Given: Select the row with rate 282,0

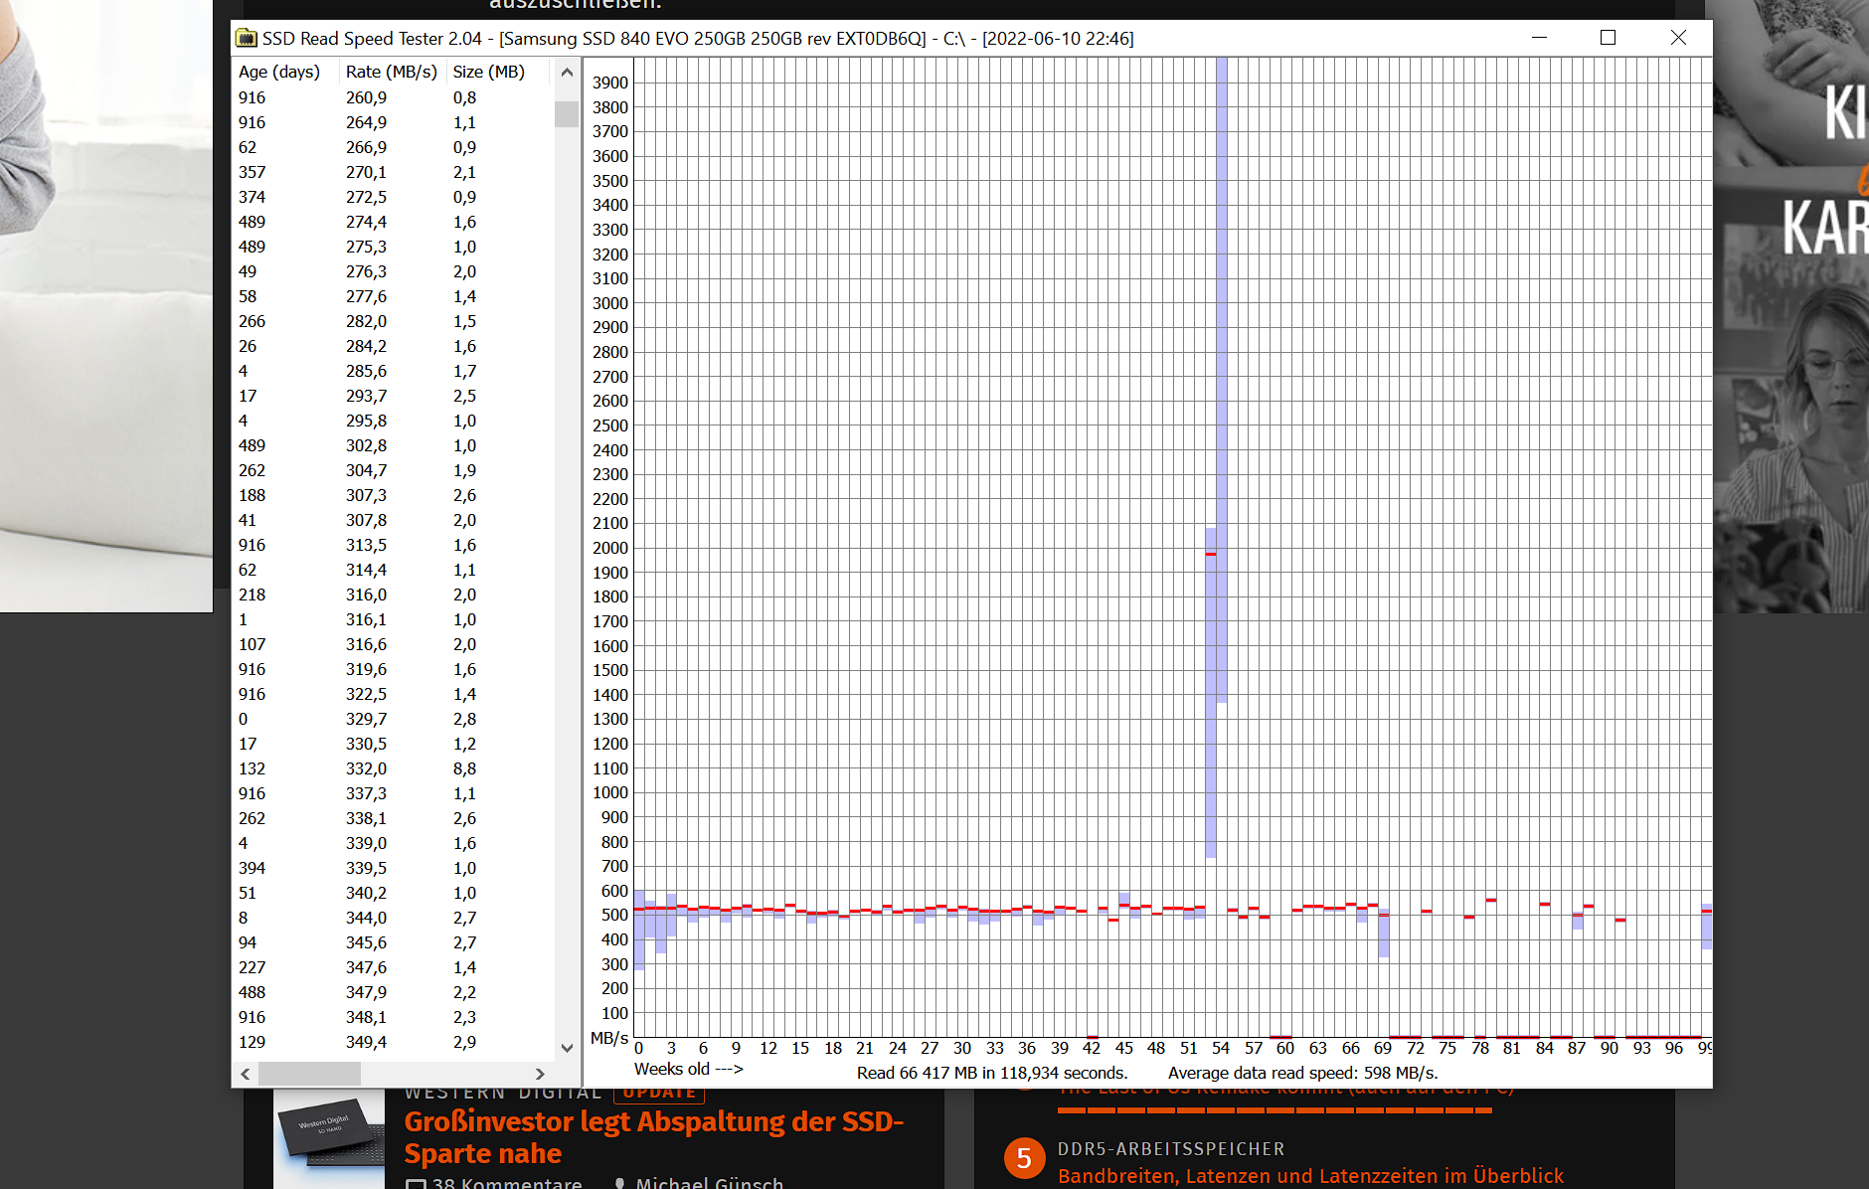Looking at the screenshot, I should tap(394, 321).
